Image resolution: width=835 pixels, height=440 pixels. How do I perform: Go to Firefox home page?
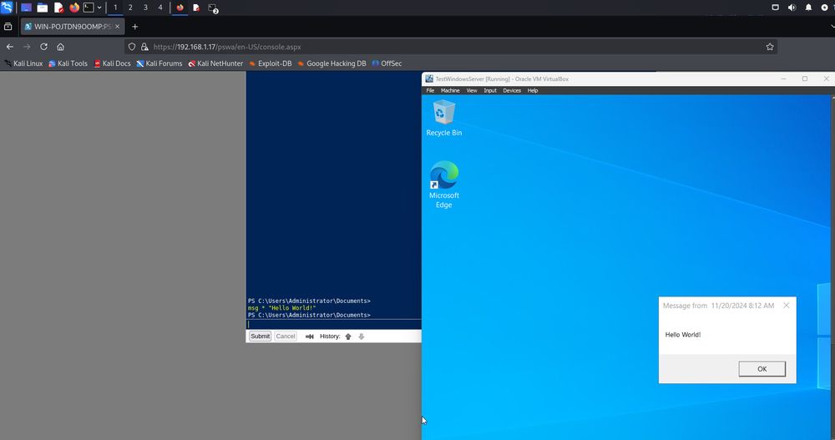pyautogui.click(x=61, y=47)
